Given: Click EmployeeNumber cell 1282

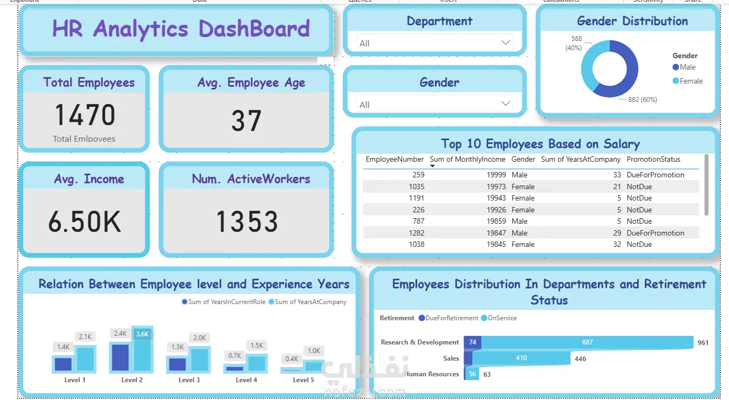Looking at the screenshot, I should 417,233.
